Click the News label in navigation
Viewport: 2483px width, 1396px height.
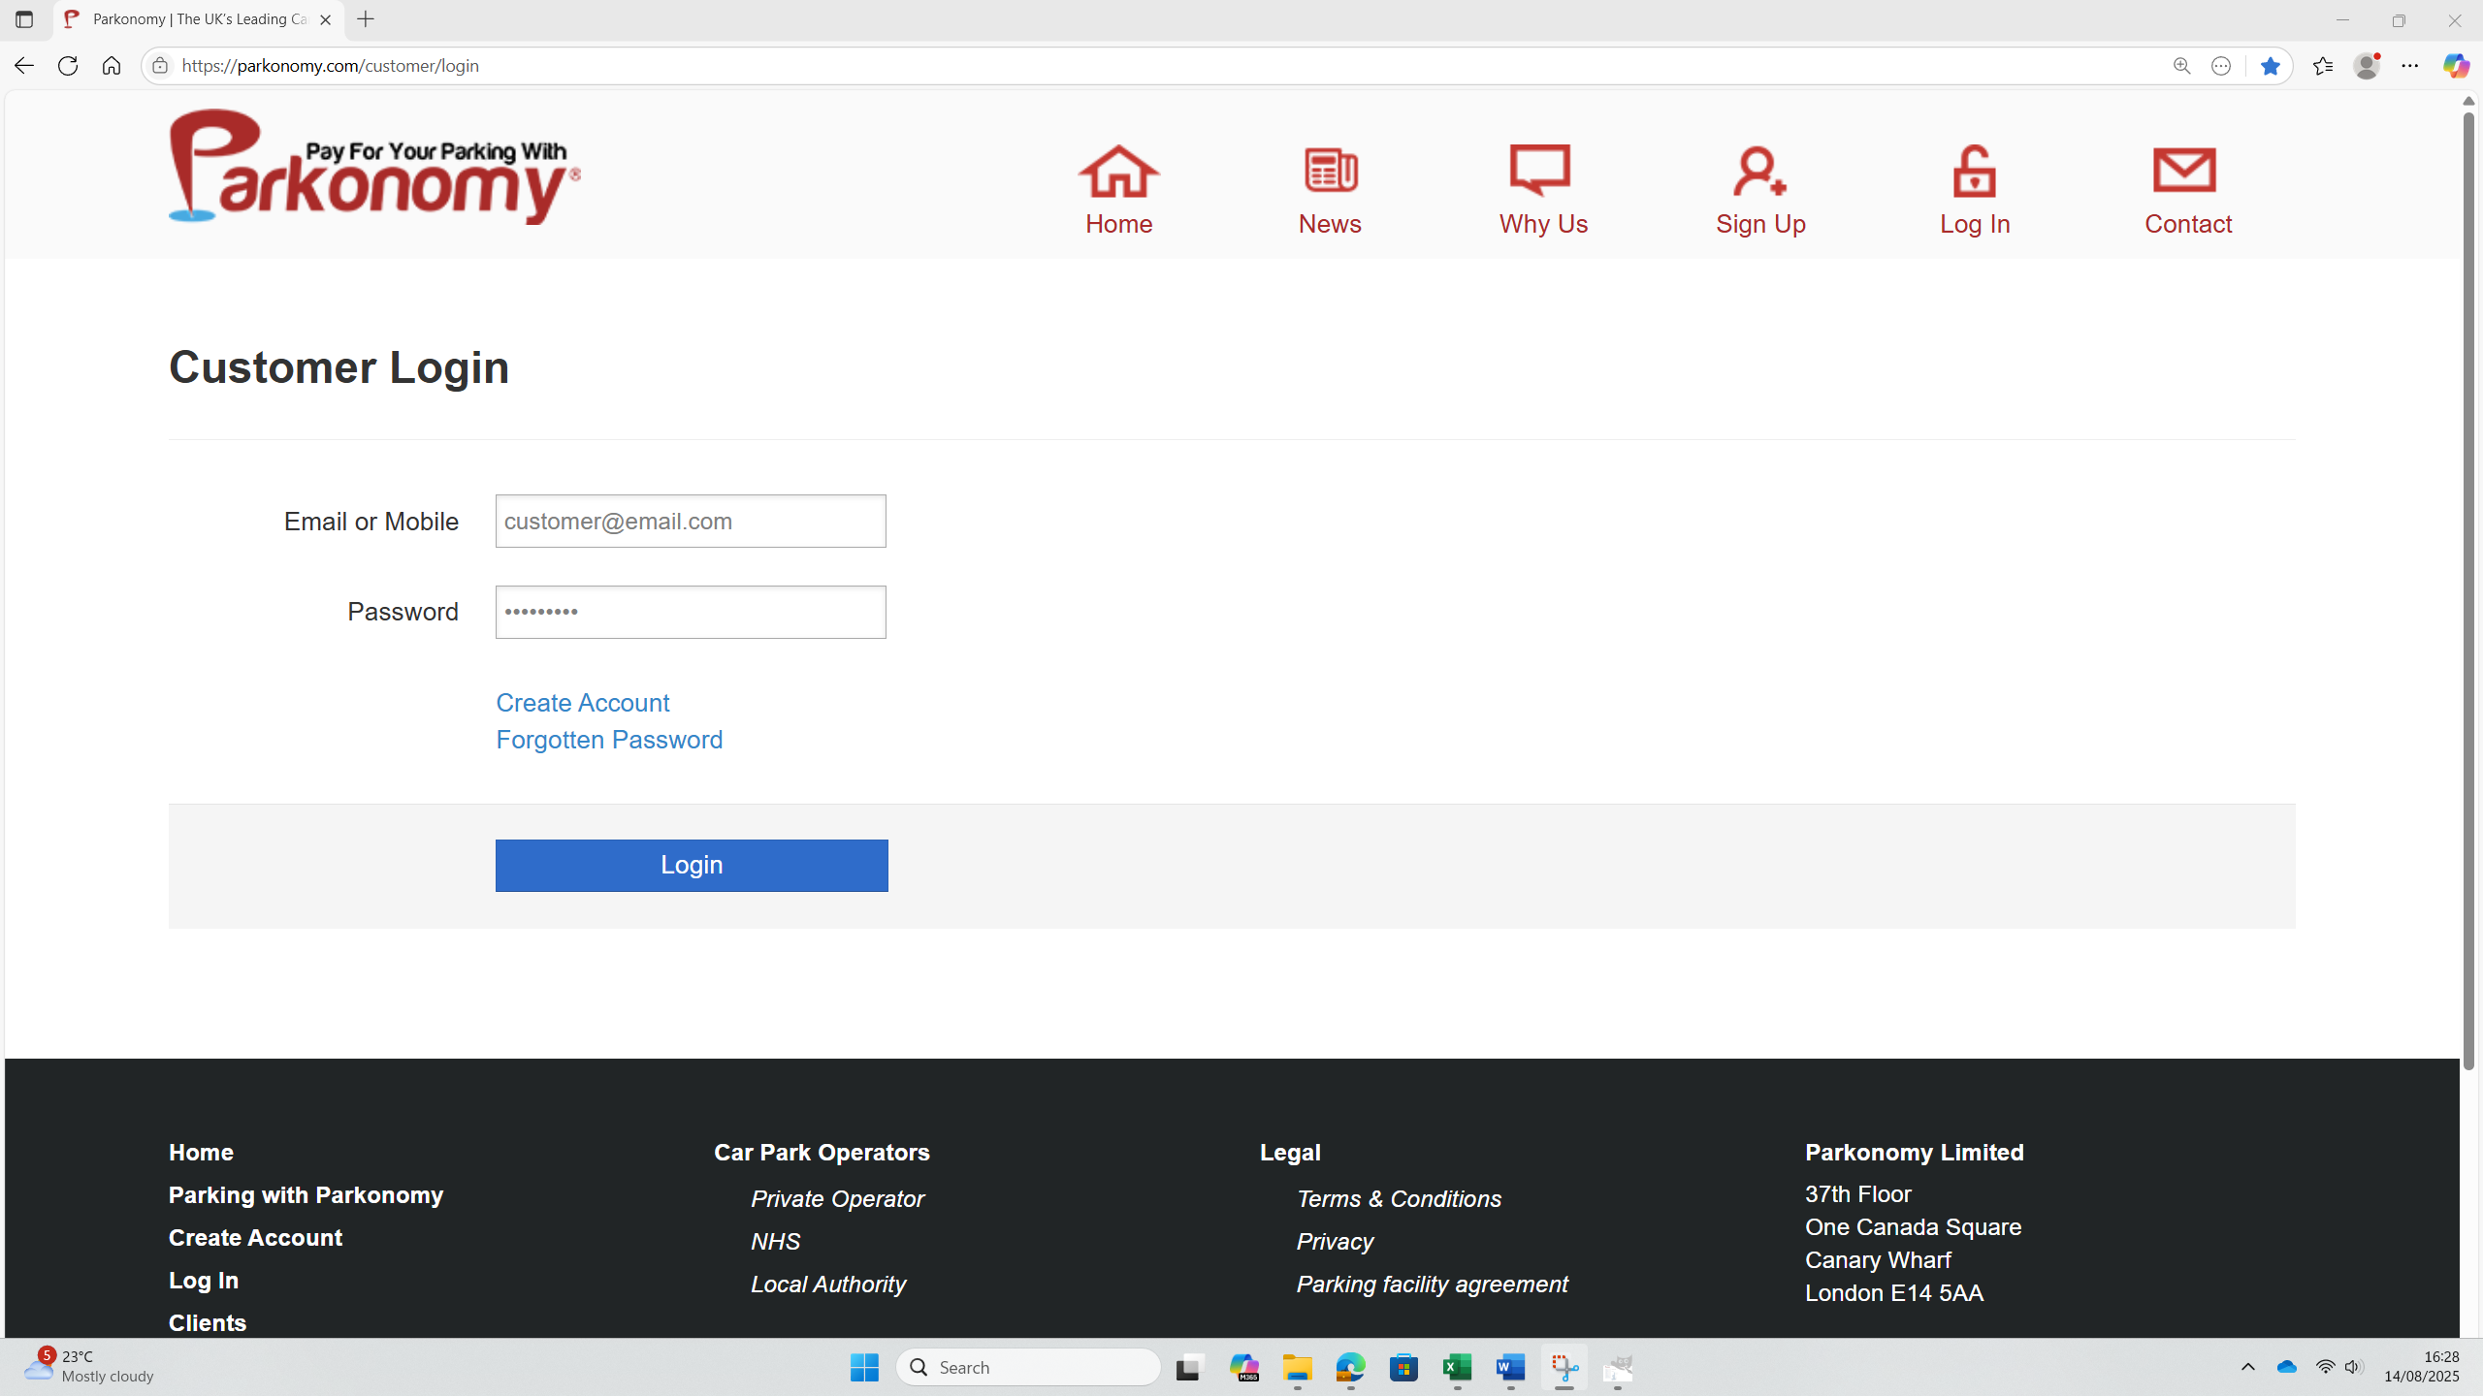pyautogui.click(x=1330, y=224)
